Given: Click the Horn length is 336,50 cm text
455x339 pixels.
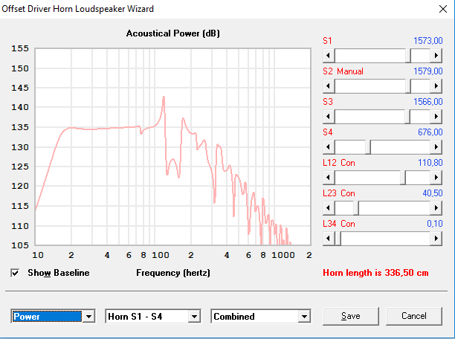Looking at the screenshot, I should [375, 273].
